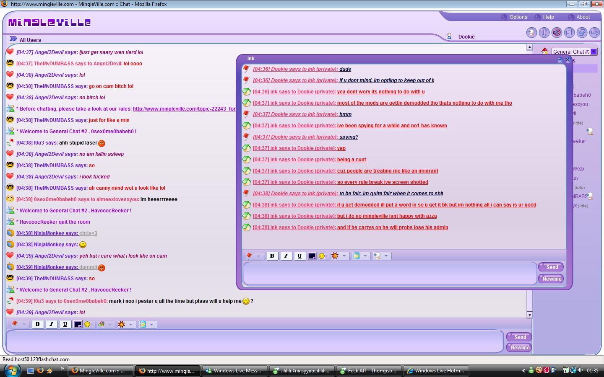Image resolution: width=604 pixels, height=377 pixels.
Task: Close the ink private chat window
Action: [568, 60]
